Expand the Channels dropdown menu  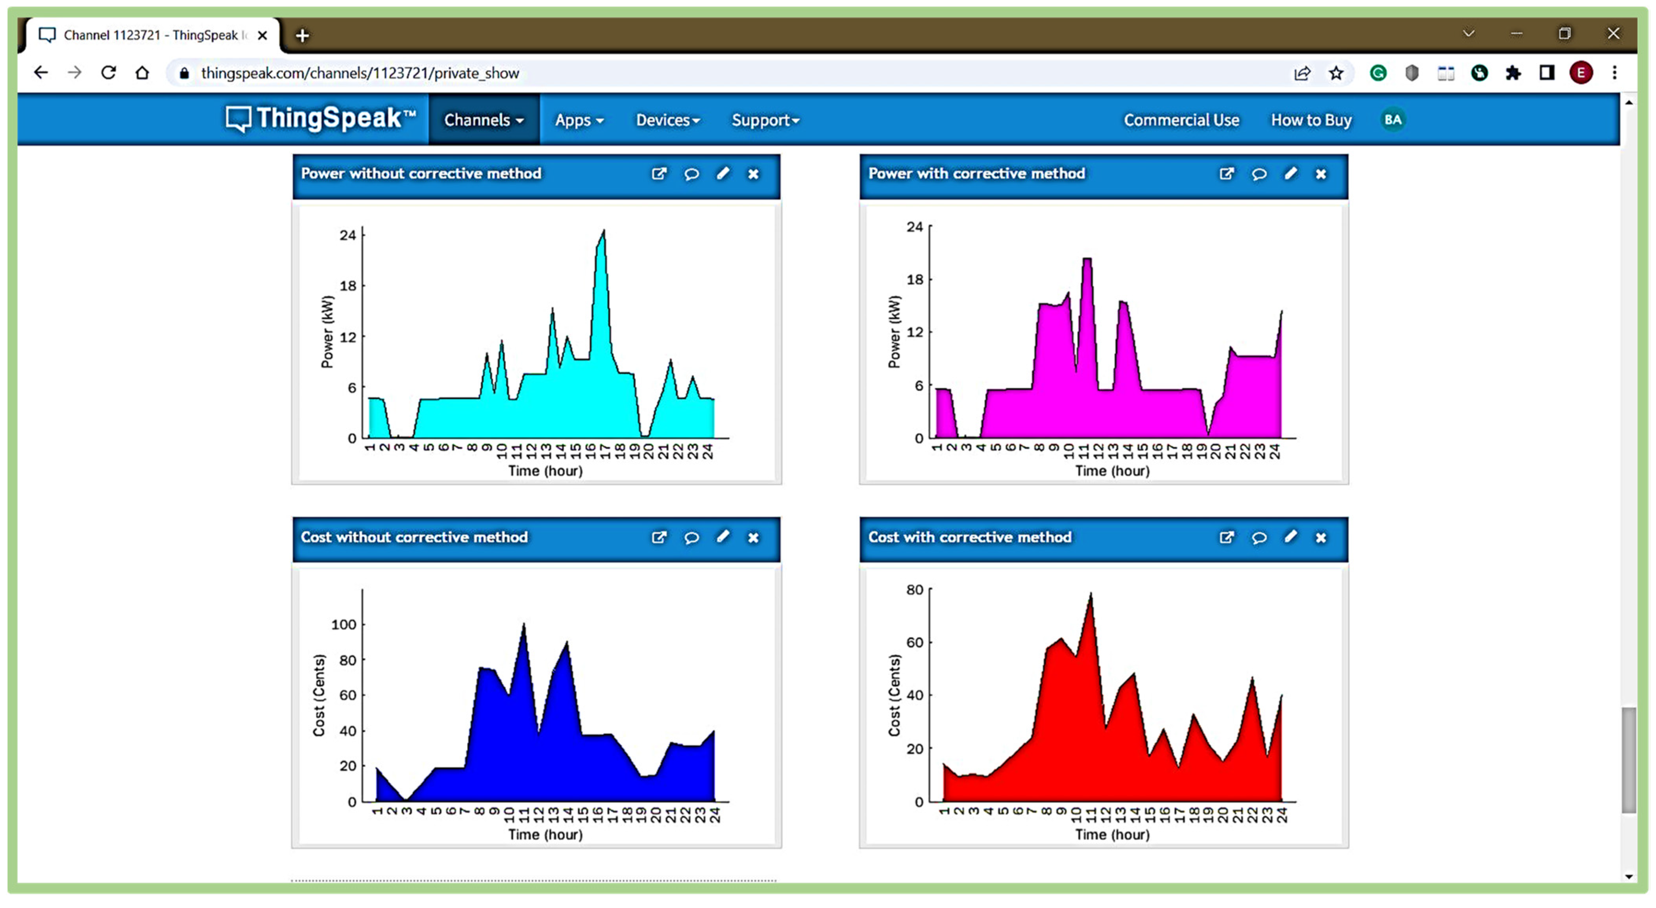click(x=483, y=120)
